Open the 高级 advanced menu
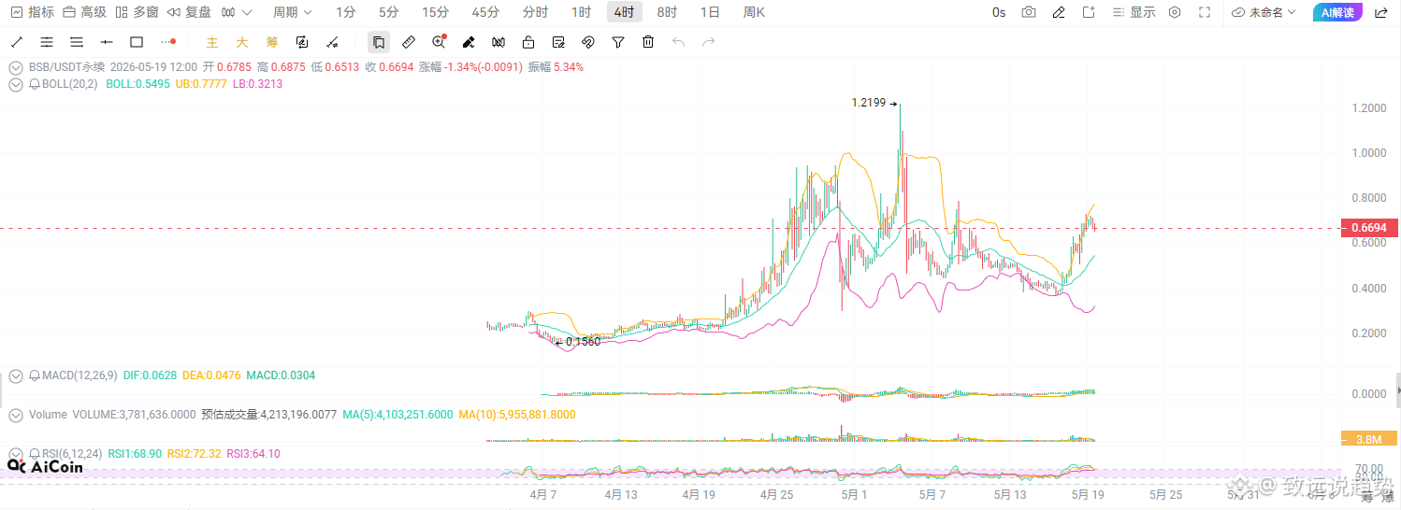This screenshot has height=510, width=1401. click(84, 12)
